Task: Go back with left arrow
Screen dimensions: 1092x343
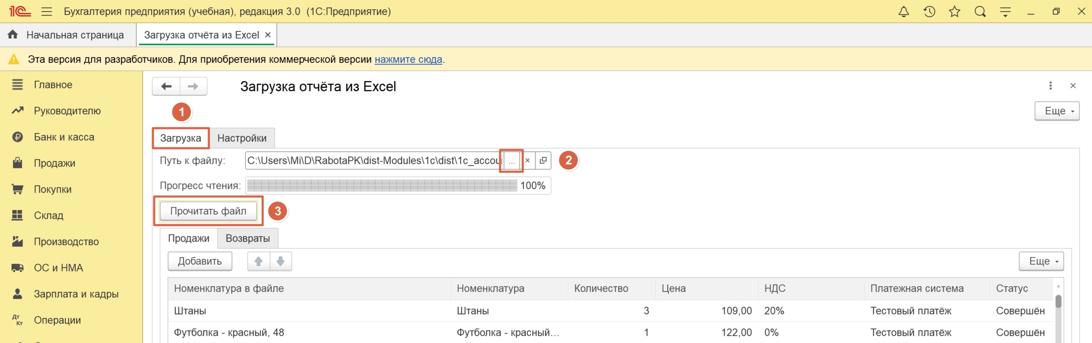Action: (x=166, y=86)
